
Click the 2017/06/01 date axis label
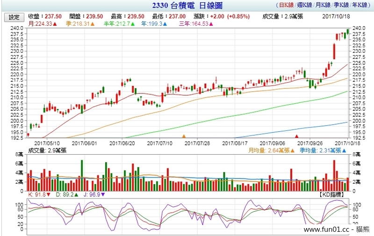pos(85,143)
